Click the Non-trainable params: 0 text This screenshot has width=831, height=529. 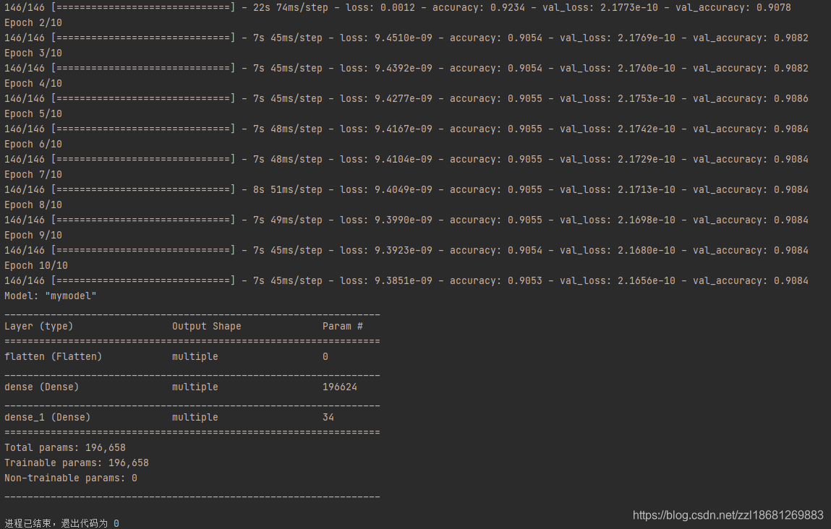click(72, 478)
